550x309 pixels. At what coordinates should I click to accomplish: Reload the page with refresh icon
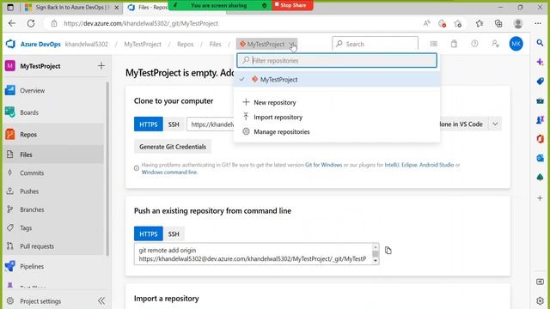pos(31,23)
